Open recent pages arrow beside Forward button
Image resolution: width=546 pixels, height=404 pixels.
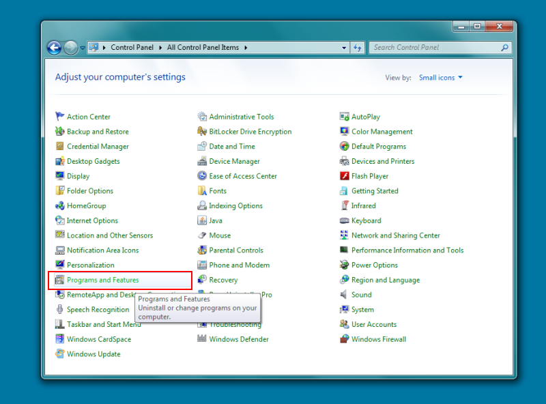point(83,48)
